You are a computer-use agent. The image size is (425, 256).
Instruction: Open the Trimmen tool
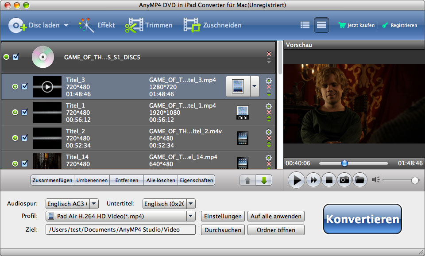tap(149, 25)
